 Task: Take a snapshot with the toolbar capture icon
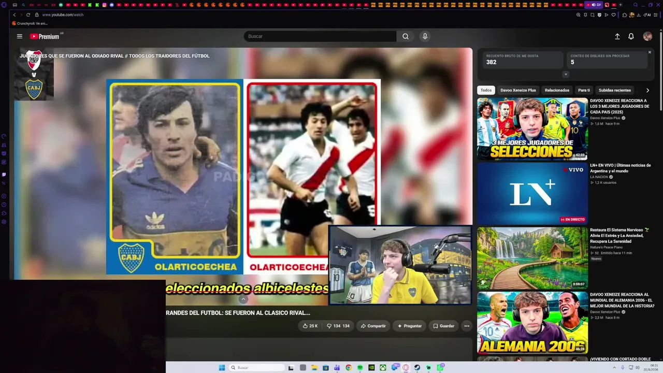pos(593,15)
